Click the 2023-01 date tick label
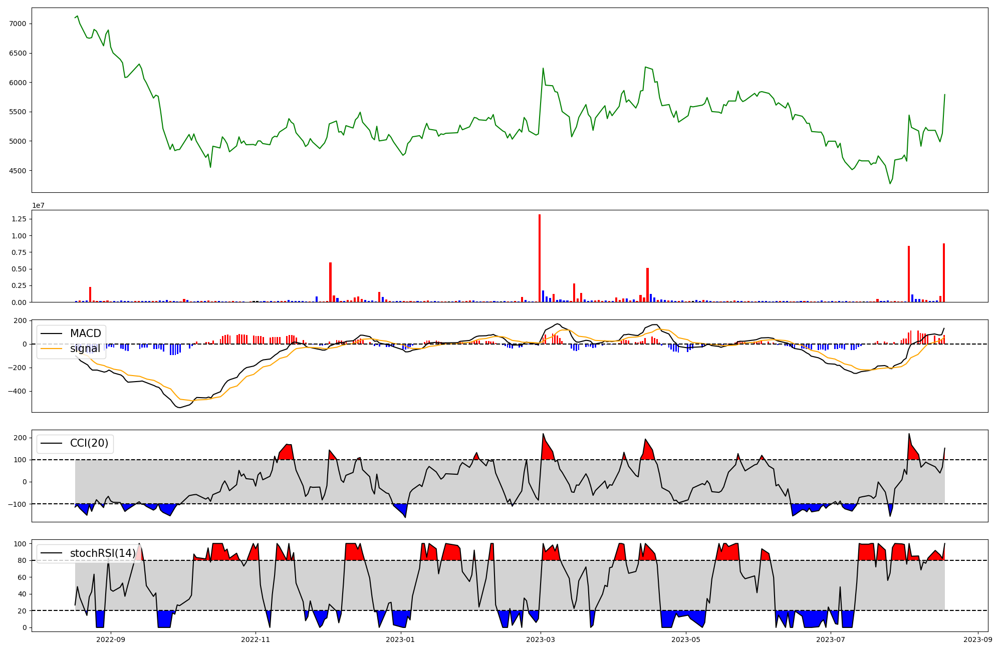 401,639
